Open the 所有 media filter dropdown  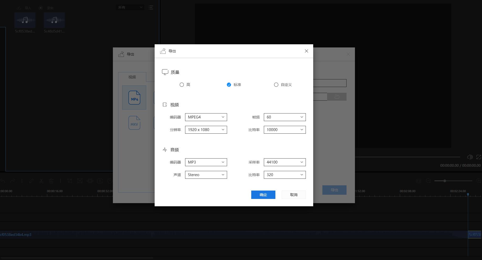pyautogui.click(x=130, y=7)
